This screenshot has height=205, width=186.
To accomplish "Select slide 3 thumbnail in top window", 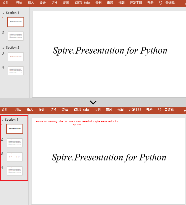I will click(15, 57).
